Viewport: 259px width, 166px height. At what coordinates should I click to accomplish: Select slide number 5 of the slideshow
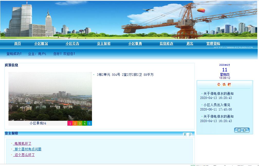pyautogui.click(x=89, y=123)
